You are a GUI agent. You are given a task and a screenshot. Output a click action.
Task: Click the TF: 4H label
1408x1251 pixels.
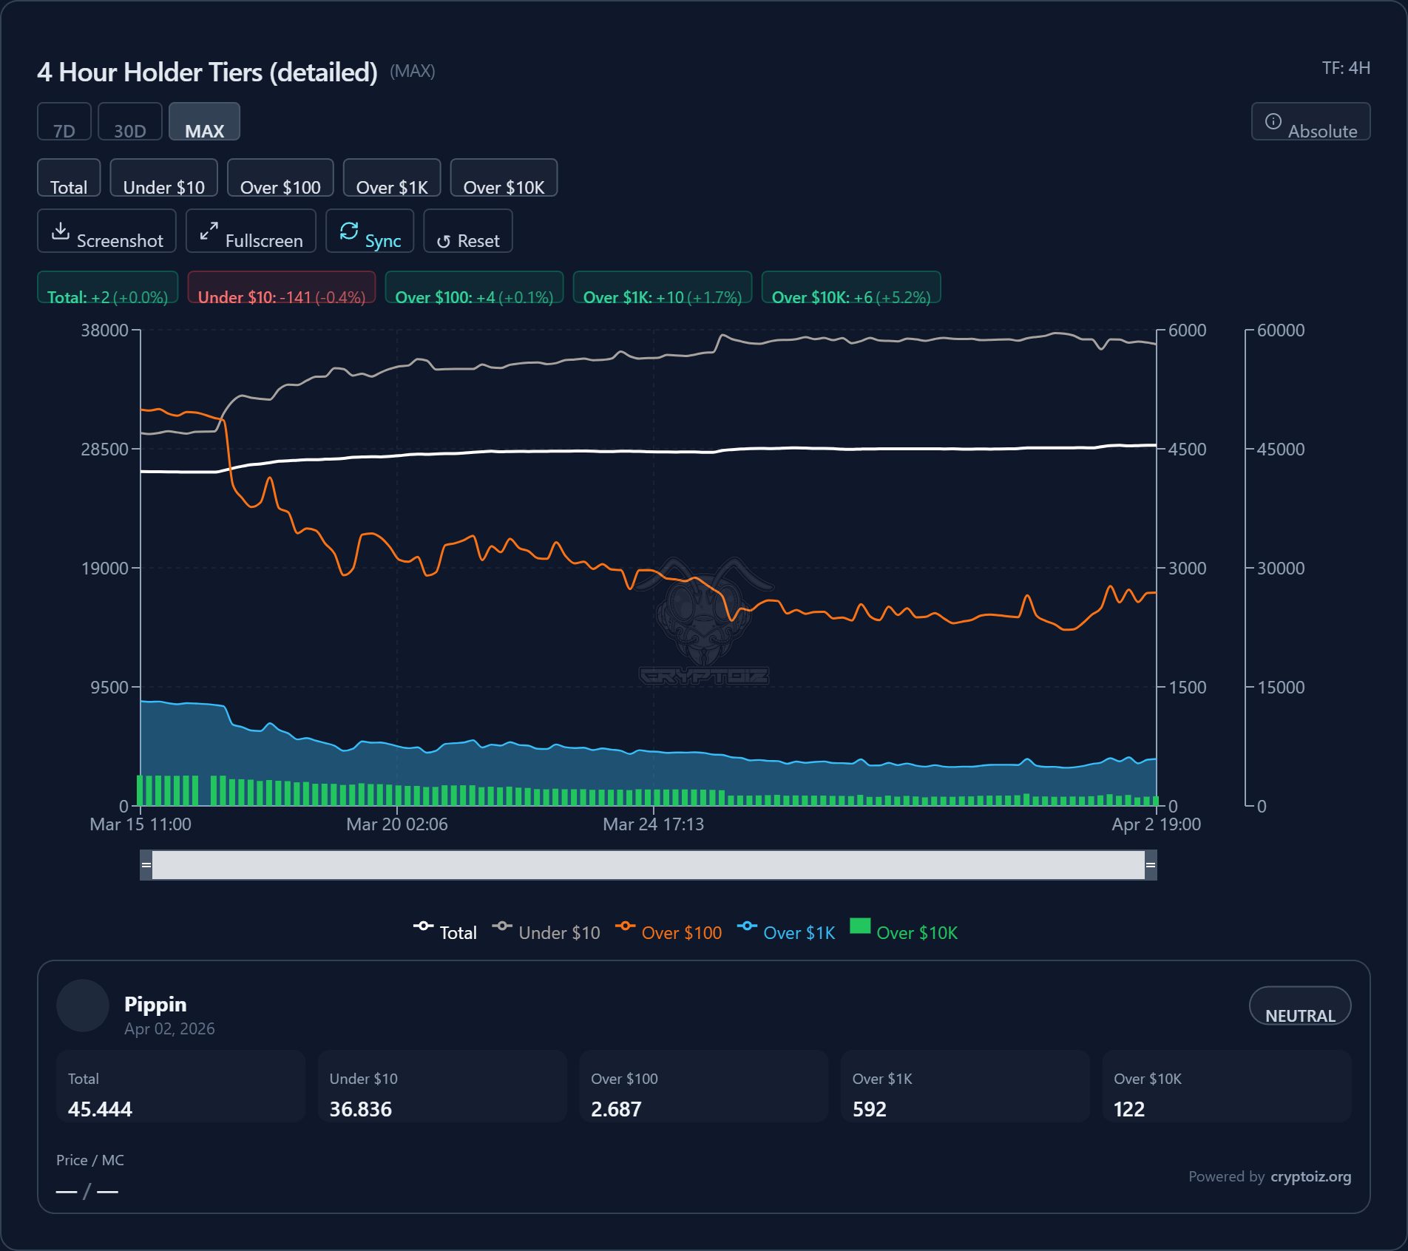pyautogui.click(x=1346, y=68)
